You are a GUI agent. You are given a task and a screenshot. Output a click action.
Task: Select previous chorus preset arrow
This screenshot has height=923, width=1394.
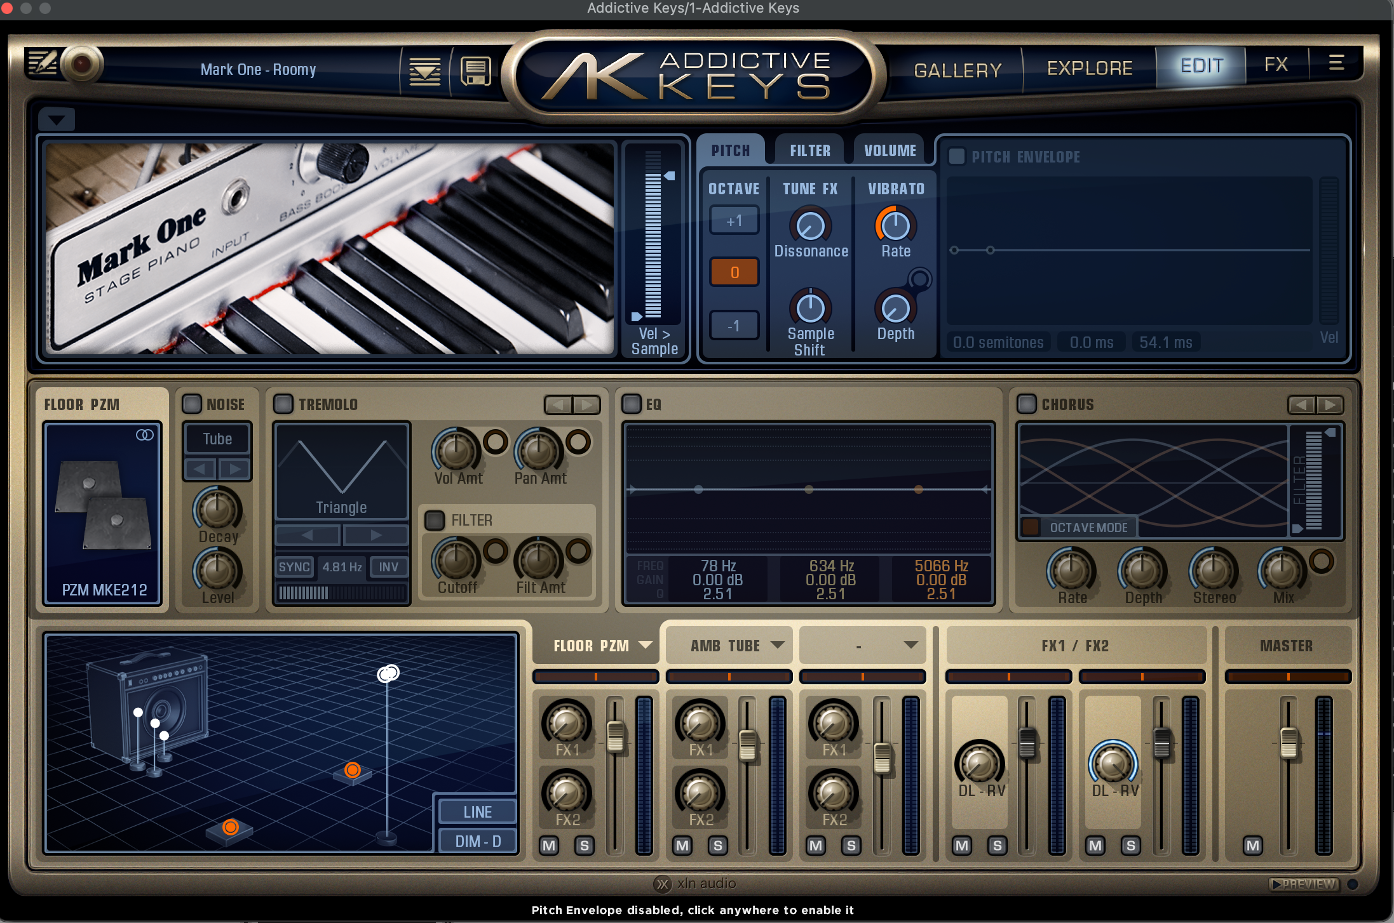click(1302, 404)
